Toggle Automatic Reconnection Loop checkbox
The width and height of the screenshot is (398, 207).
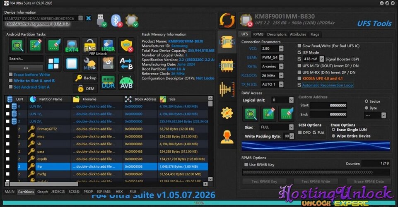click(x=299, y=85)
